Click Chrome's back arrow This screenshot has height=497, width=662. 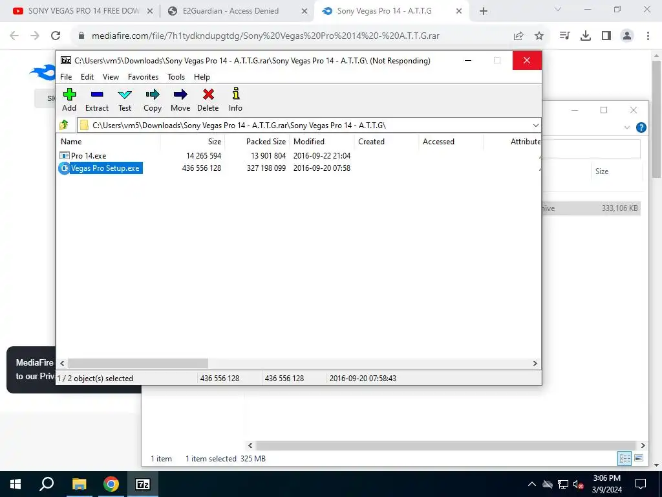coord(14,36)
